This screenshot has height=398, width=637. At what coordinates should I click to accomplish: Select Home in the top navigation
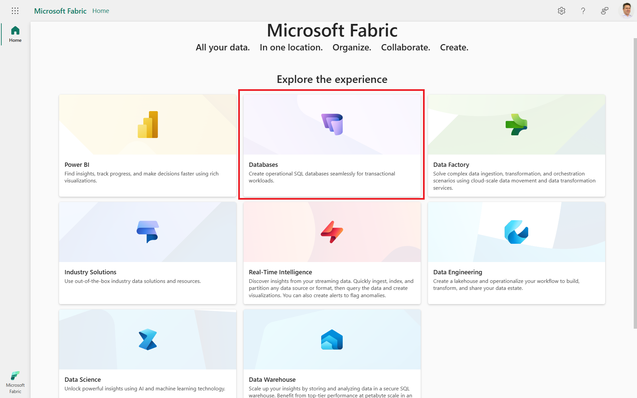(101, 11)
